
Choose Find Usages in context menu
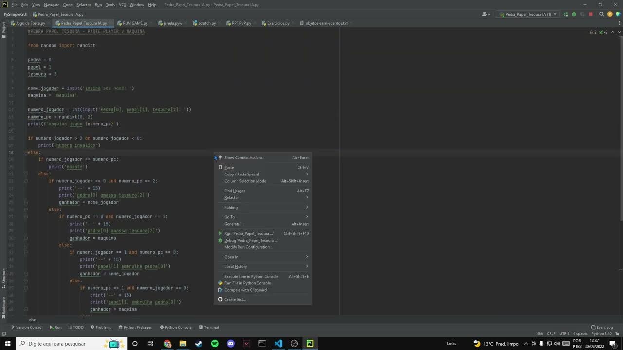click(x=263, y=191)
